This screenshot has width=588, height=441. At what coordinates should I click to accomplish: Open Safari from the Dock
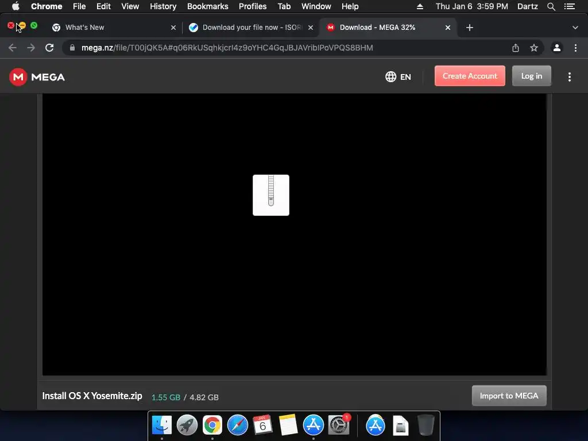coord(238,425)
